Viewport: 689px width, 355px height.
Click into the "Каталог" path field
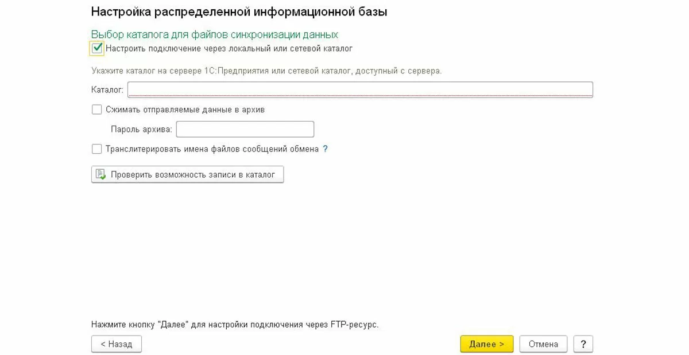[x=360, y=90]
